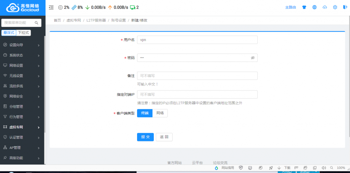This screenshot has width=350, height=173.
Task: Open 官方网站 footer link
Action: point(175,163)
